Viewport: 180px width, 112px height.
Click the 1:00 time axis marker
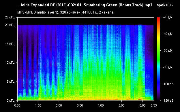pyautogui.click(x=38, y=105)
